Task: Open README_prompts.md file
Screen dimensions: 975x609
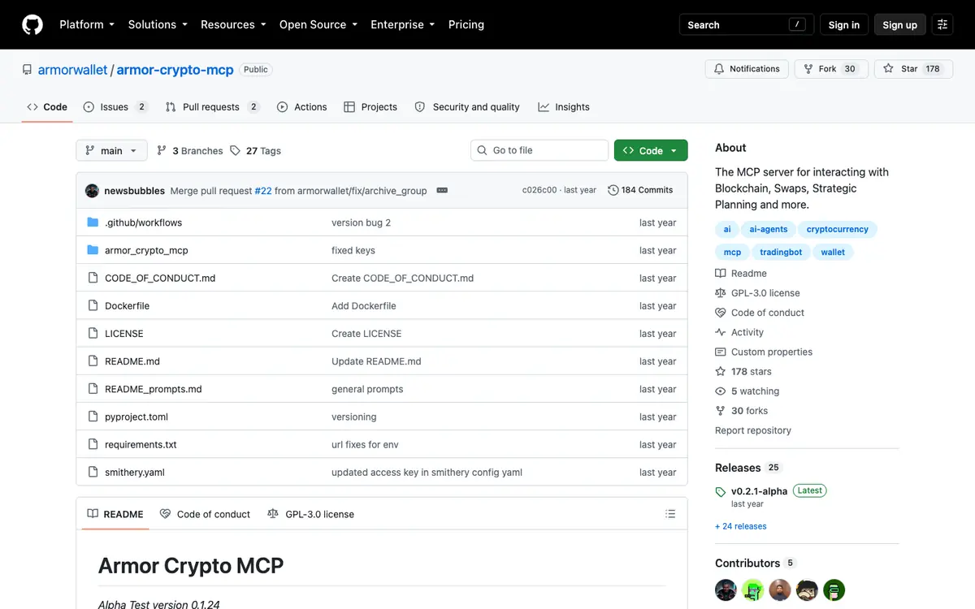Action: click(154, 389)
